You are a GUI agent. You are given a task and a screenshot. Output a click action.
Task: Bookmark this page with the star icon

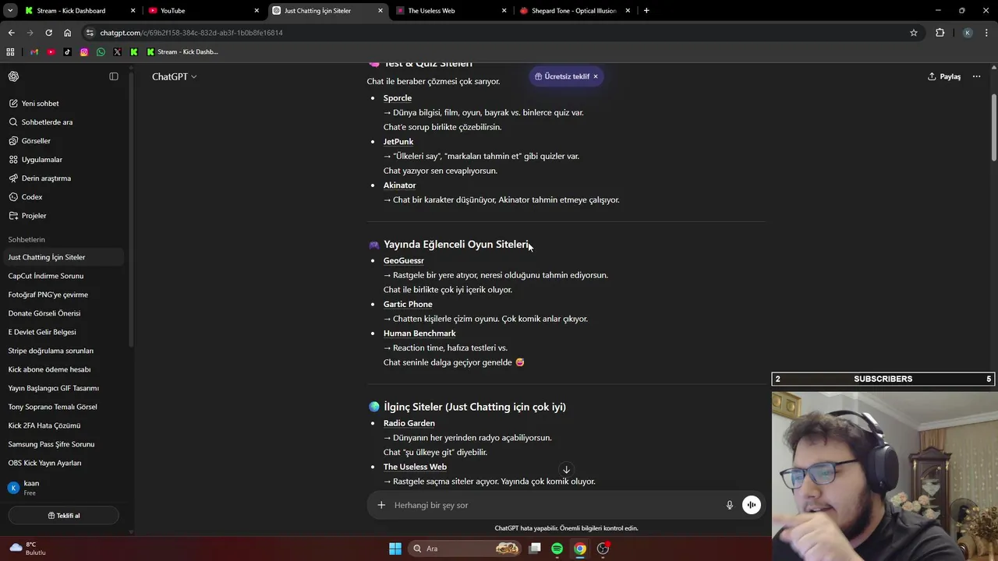[x=914, y=33]
